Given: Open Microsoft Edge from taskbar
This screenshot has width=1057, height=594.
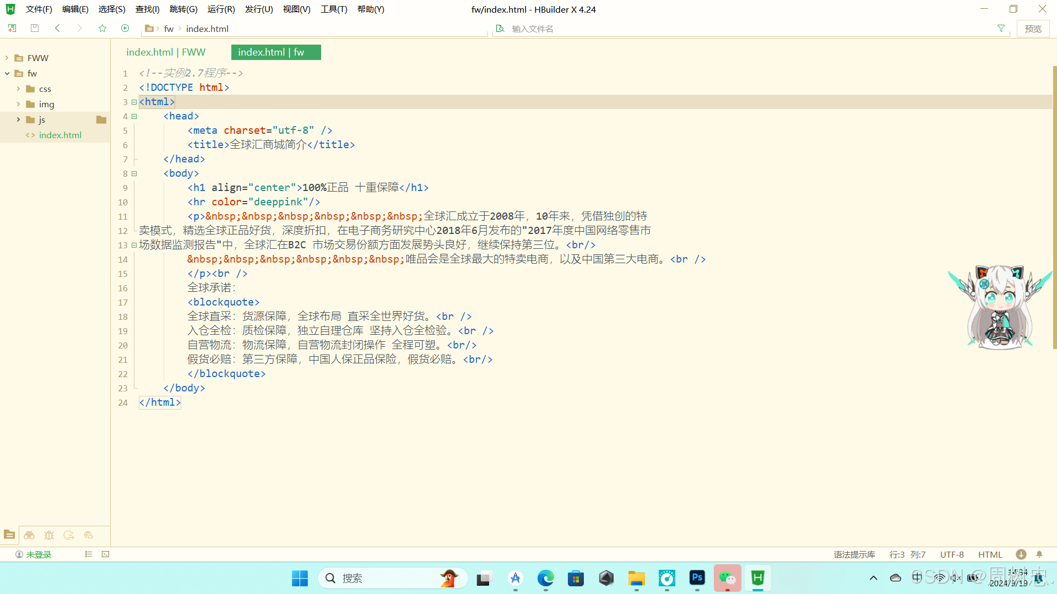Looking at the screenshot, I should pos(545,578).
